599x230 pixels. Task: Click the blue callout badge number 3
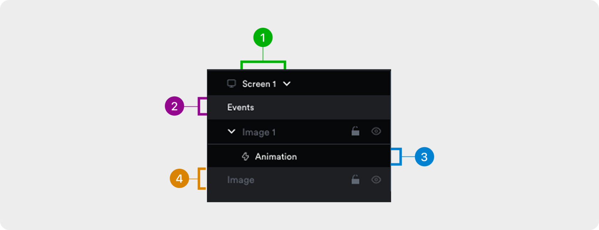click(x=424, y=157)
